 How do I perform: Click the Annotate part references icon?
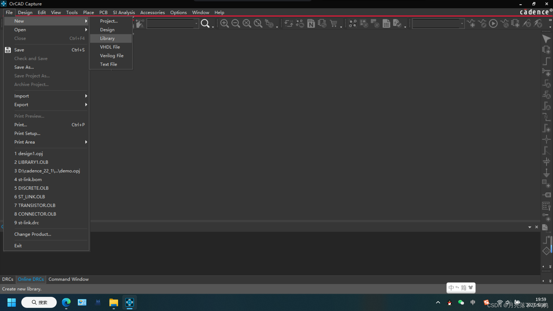tap(289, 23)
